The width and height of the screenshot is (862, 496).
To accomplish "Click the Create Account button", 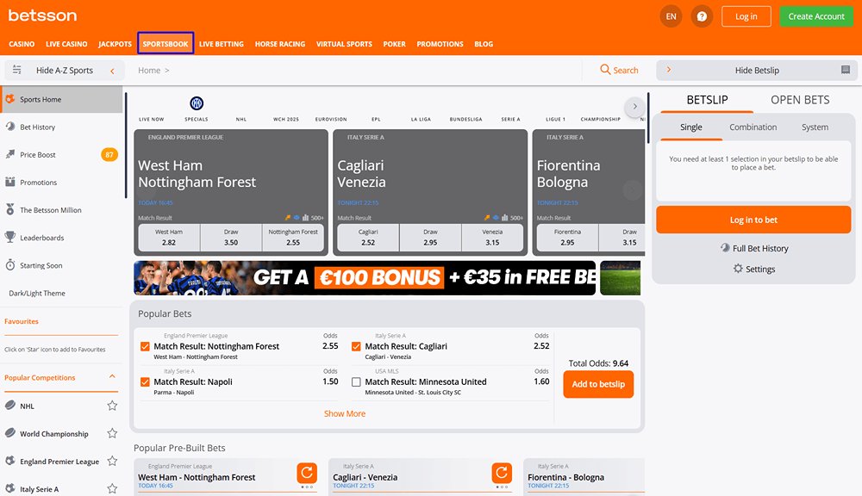I will coord(816,16).
